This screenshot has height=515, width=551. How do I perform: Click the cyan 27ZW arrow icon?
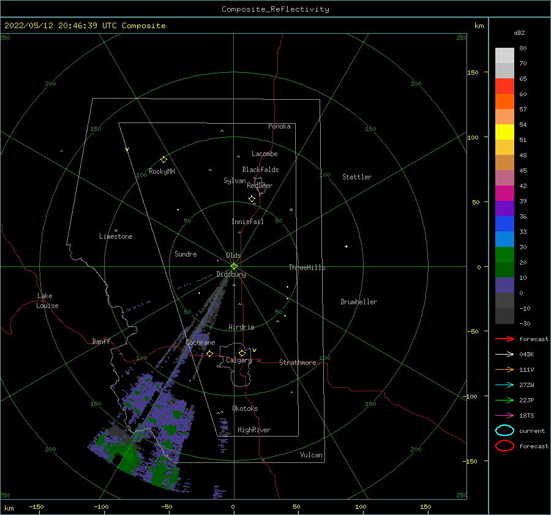[x=504, y=385]
